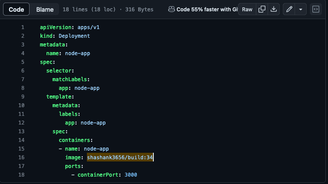Click the apiVersion key text
The width and height of the screenshot is (328, 184).
[56, 27]
